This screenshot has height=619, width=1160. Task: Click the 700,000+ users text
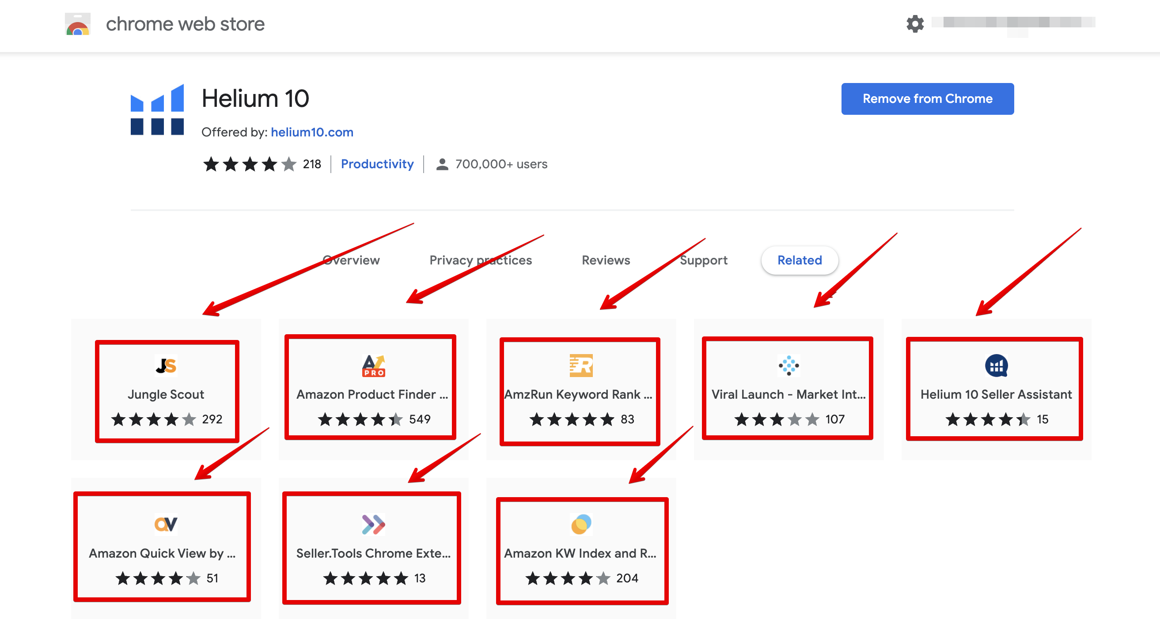click(501, 164)
